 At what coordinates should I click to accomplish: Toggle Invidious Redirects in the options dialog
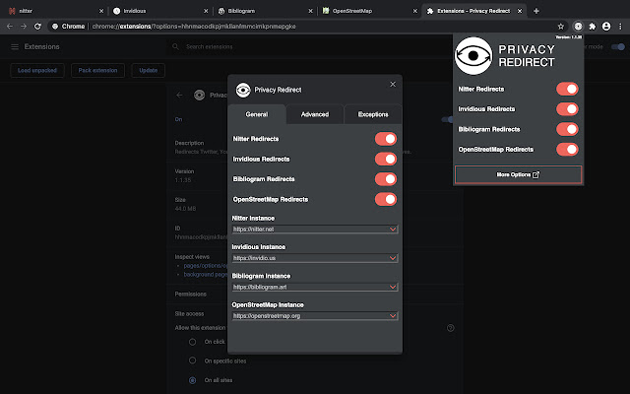[385, 159]
